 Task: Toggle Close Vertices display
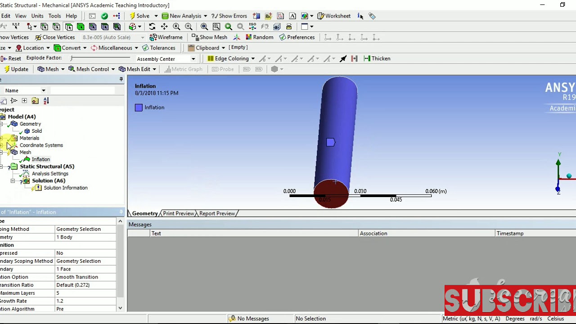point(55,37)
